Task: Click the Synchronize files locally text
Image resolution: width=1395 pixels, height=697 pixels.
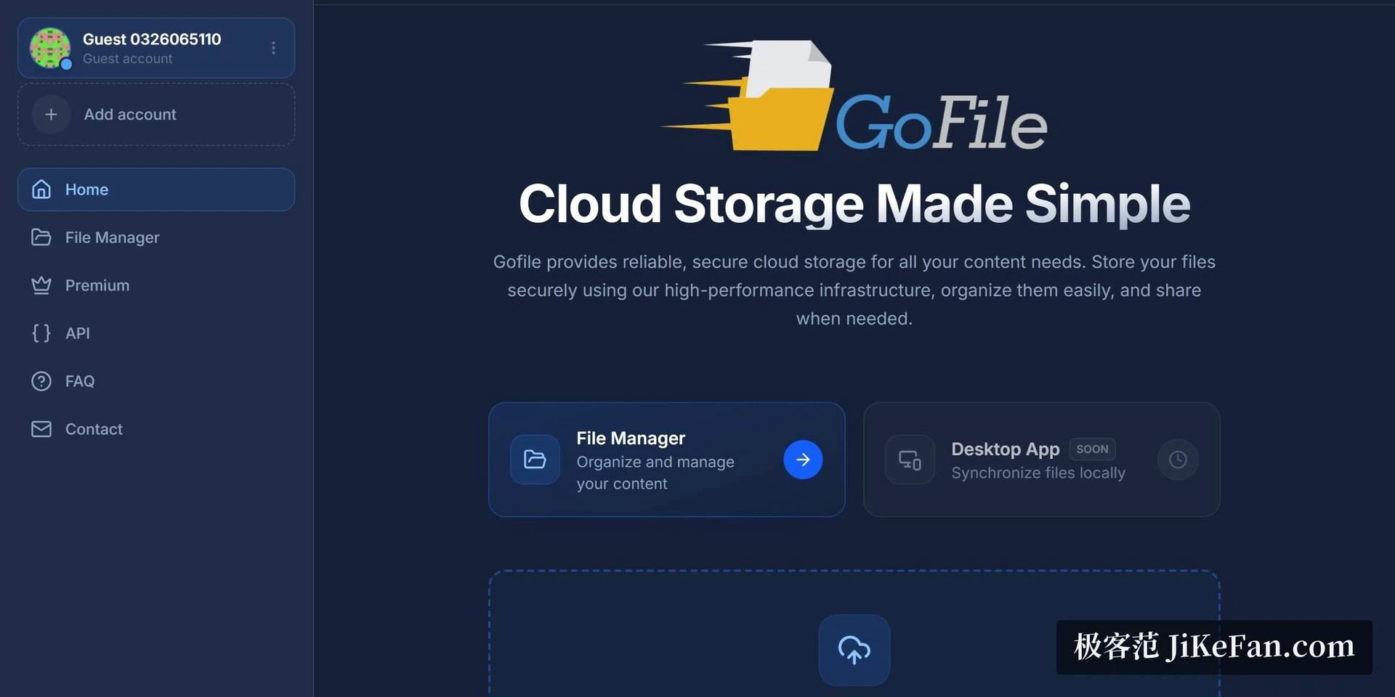Action: click(1038, 473)
